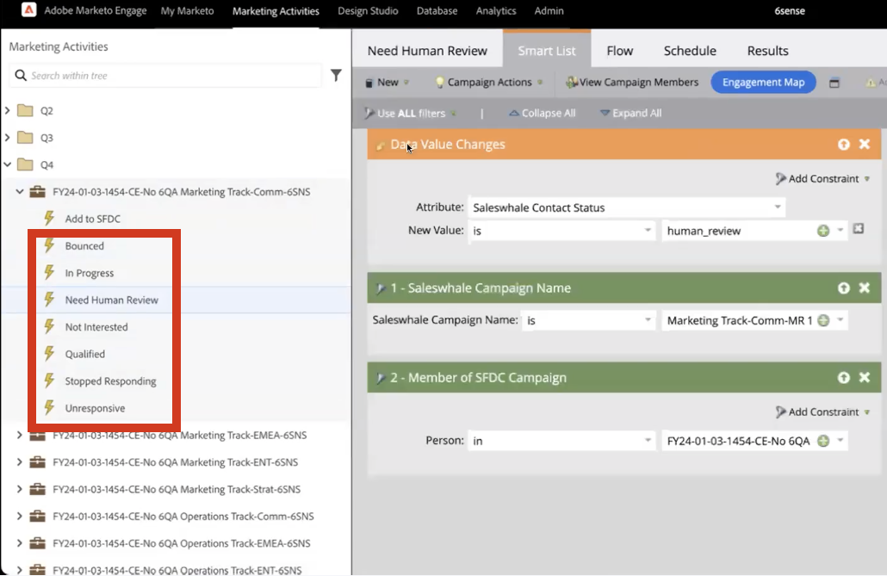Open the Campaign Actions menu

[x=489, y=82]
